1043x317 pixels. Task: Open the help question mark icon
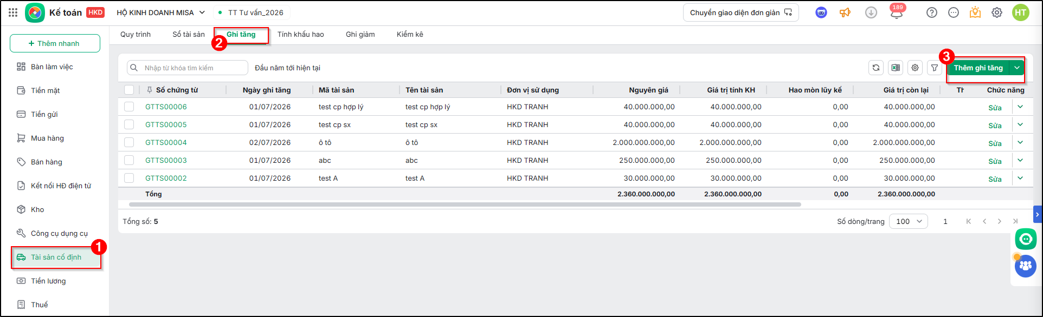[932, 12]
